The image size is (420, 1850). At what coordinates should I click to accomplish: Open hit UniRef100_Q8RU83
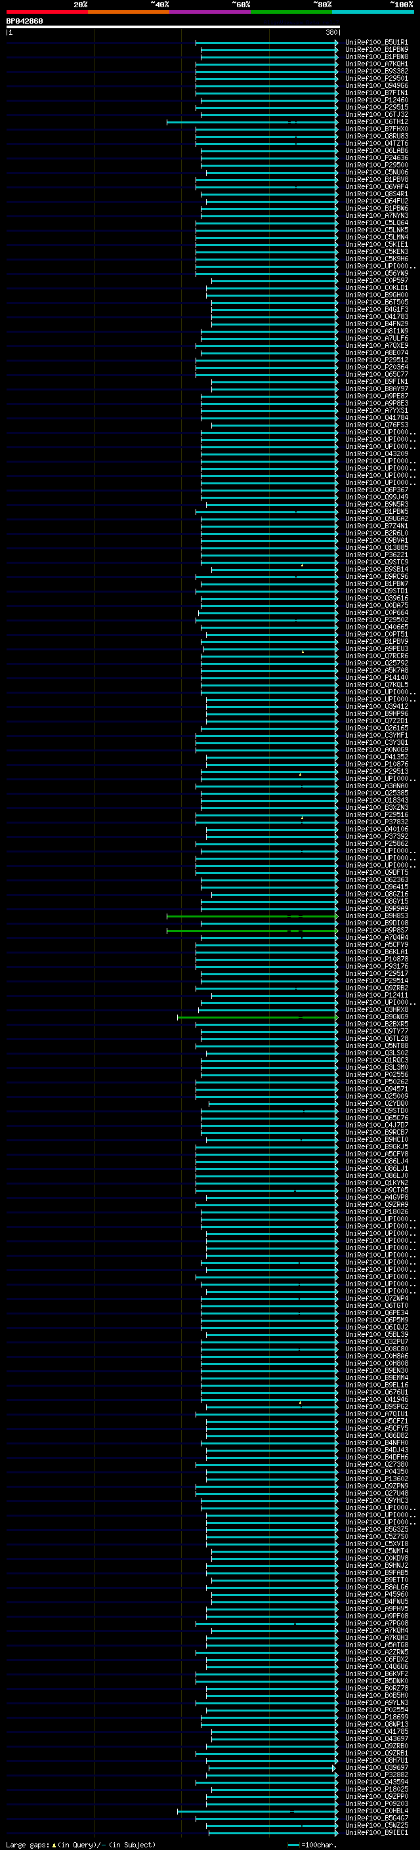pos(376,137)
